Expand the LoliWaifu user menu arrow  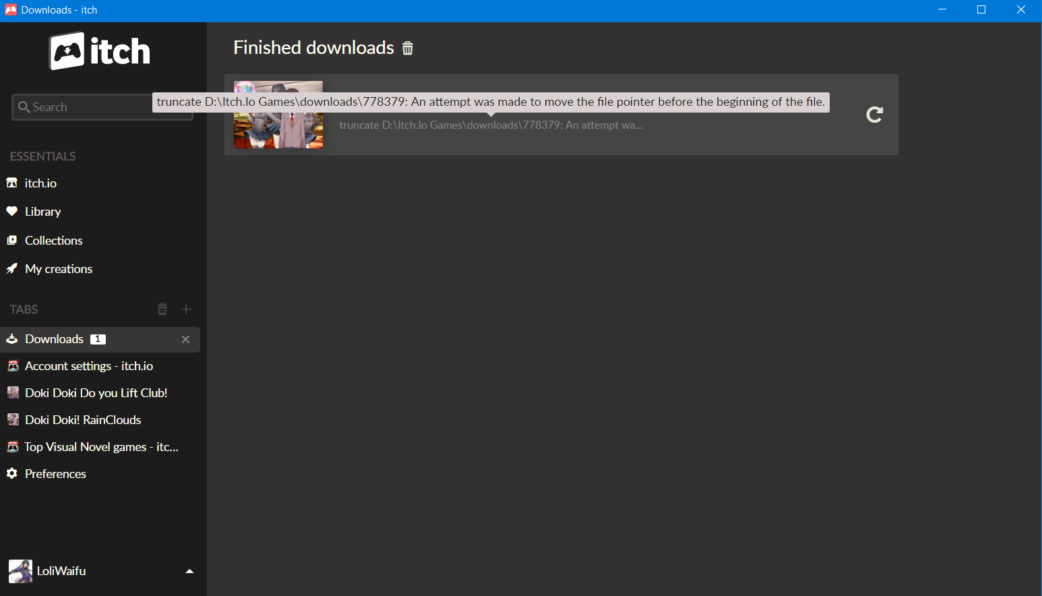pyautogui.click(x=189, y=571)
